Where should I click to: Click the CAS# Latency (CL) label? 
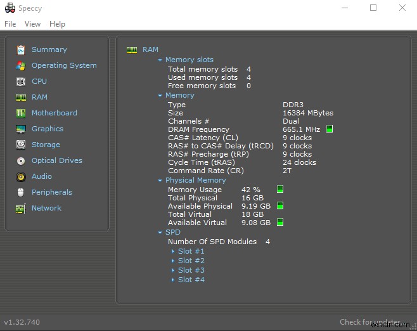pos(203,138)
